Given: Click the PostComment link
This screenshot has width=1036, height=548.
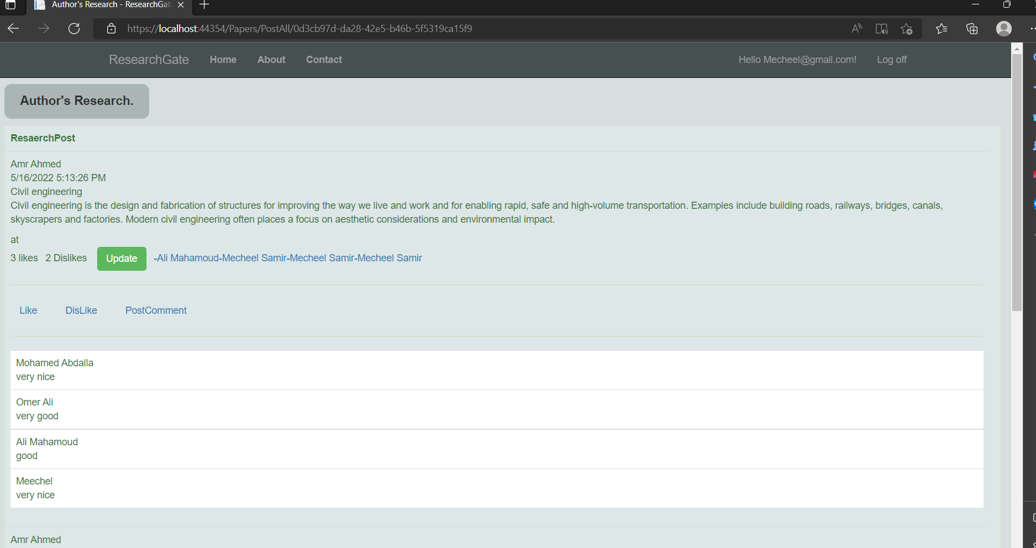Looking at the screenshot, I should (x=156, y=310).
